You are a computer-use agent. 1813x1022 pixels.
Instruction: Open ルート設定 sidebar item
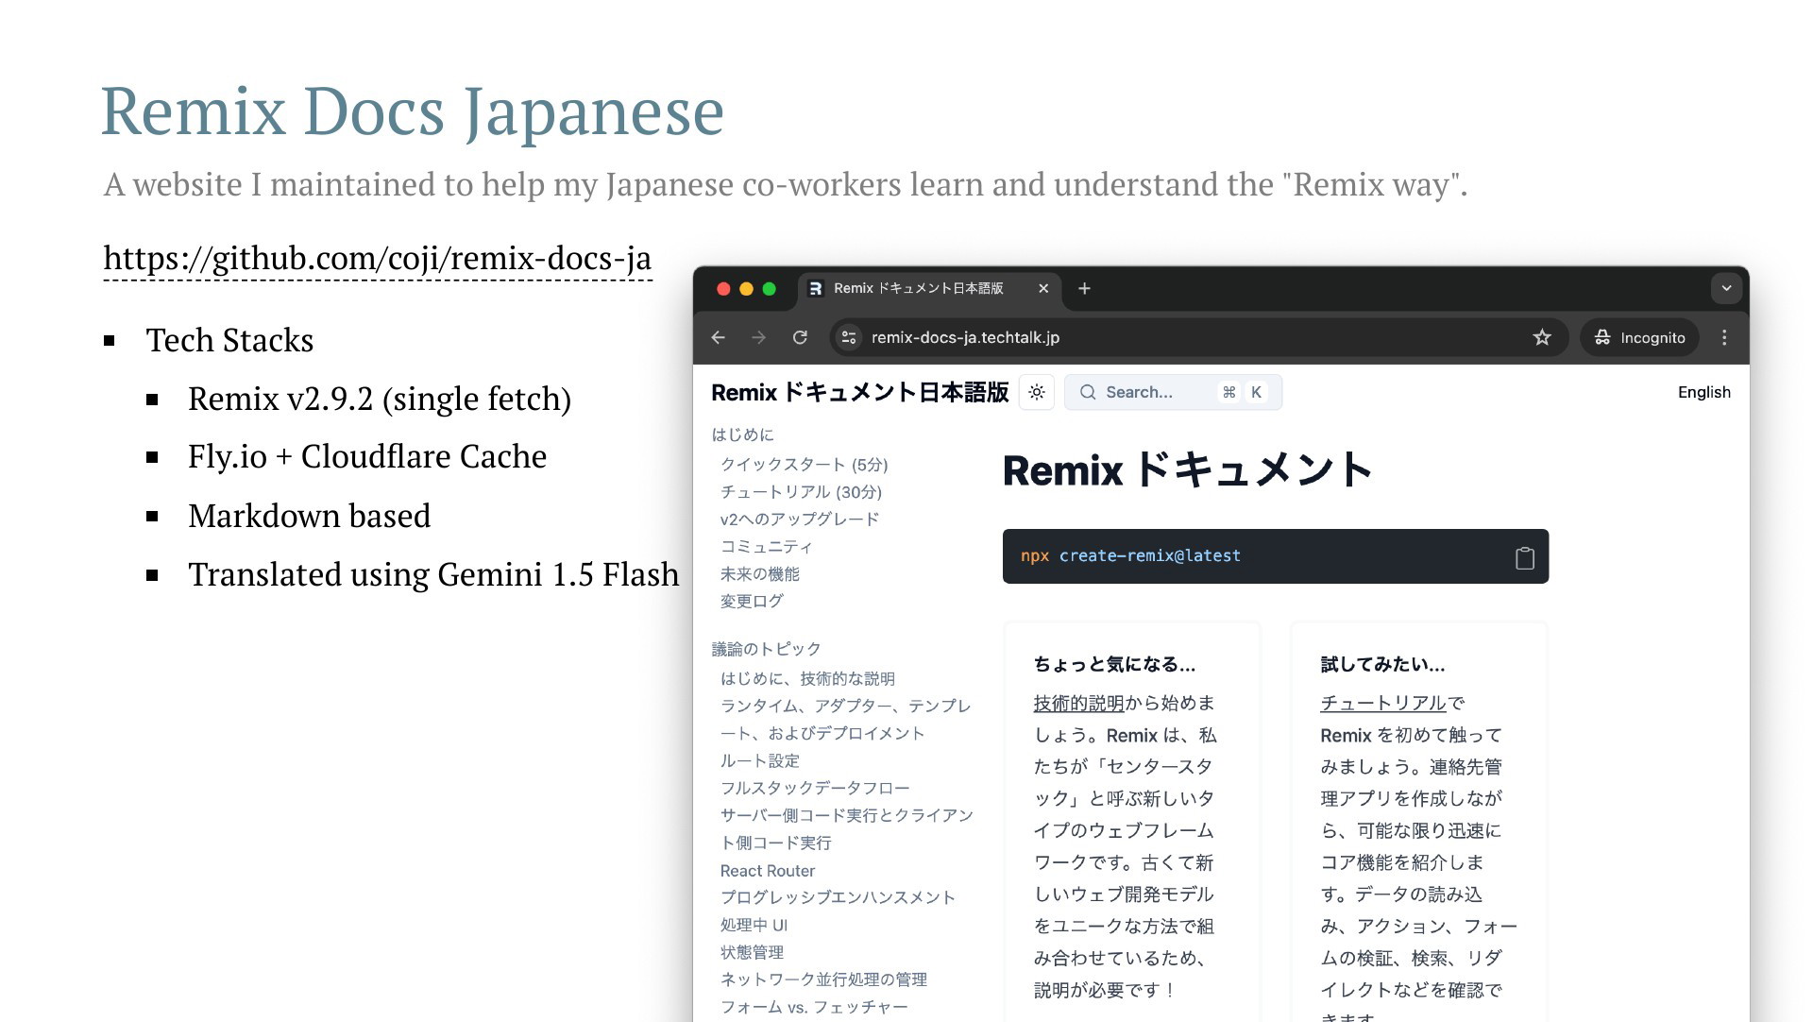(x=759, y=760)
